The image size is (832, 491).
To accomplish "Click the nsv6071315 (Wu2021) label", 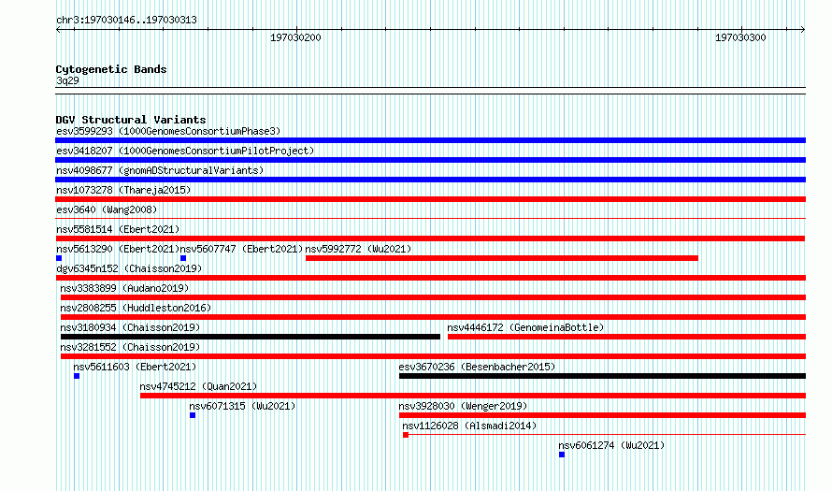I will tap(242, 406).
